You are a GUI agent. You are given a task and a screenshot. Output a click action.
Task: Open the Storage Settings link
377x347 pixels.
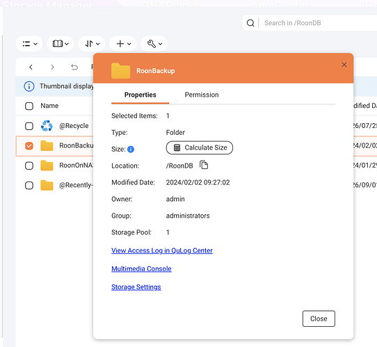click(136, 287)
